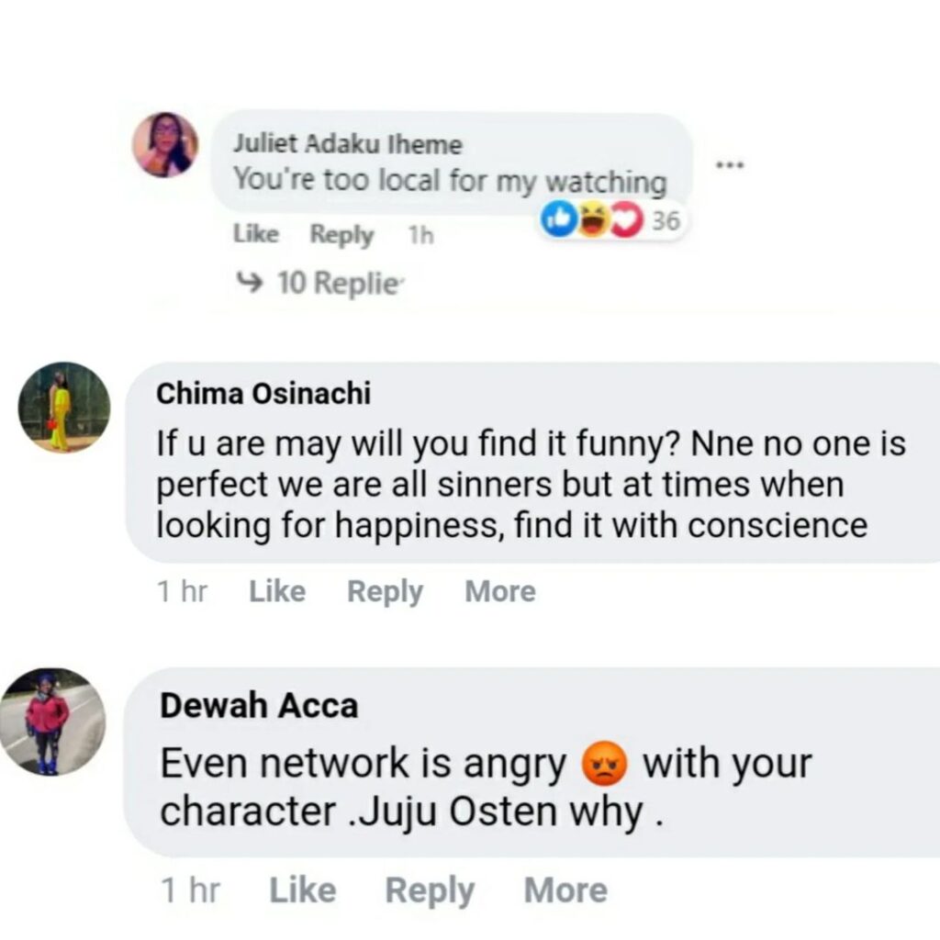Click the blue thumbs-up reaction icon

click(559, 220)
